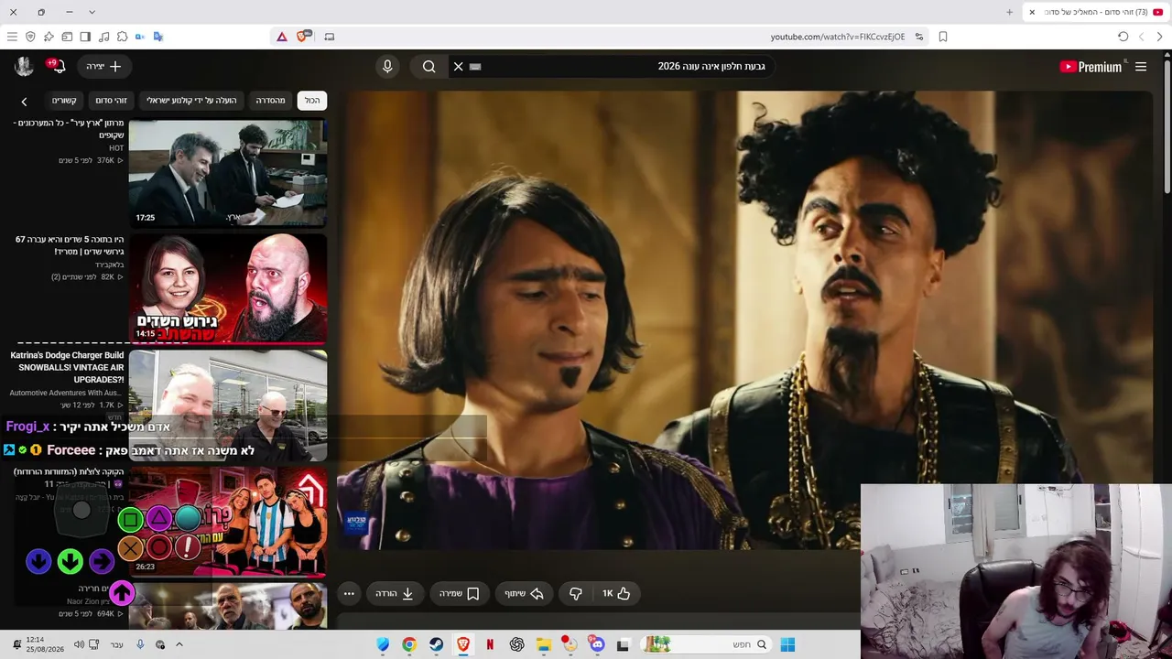Open the tab search dropdown arrow

pos(92,12)
